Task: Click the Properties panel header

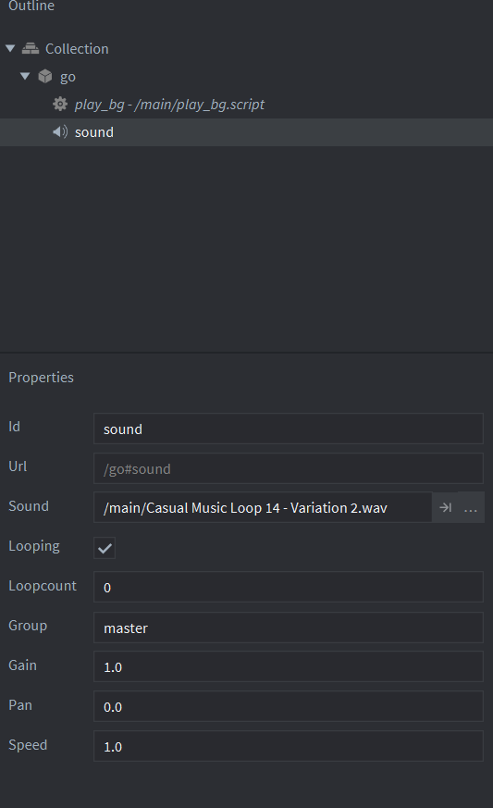Action: [42, 378]
